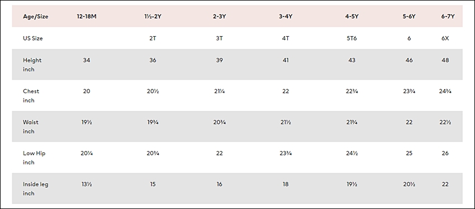The width and height of the screenshot is (475, 209).
Task: Click the Age/Size header cell
Action: (x=35, y=17)
